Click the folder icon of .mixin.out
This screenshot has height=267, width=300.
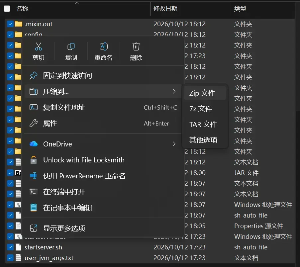click(x=19, y=24)
